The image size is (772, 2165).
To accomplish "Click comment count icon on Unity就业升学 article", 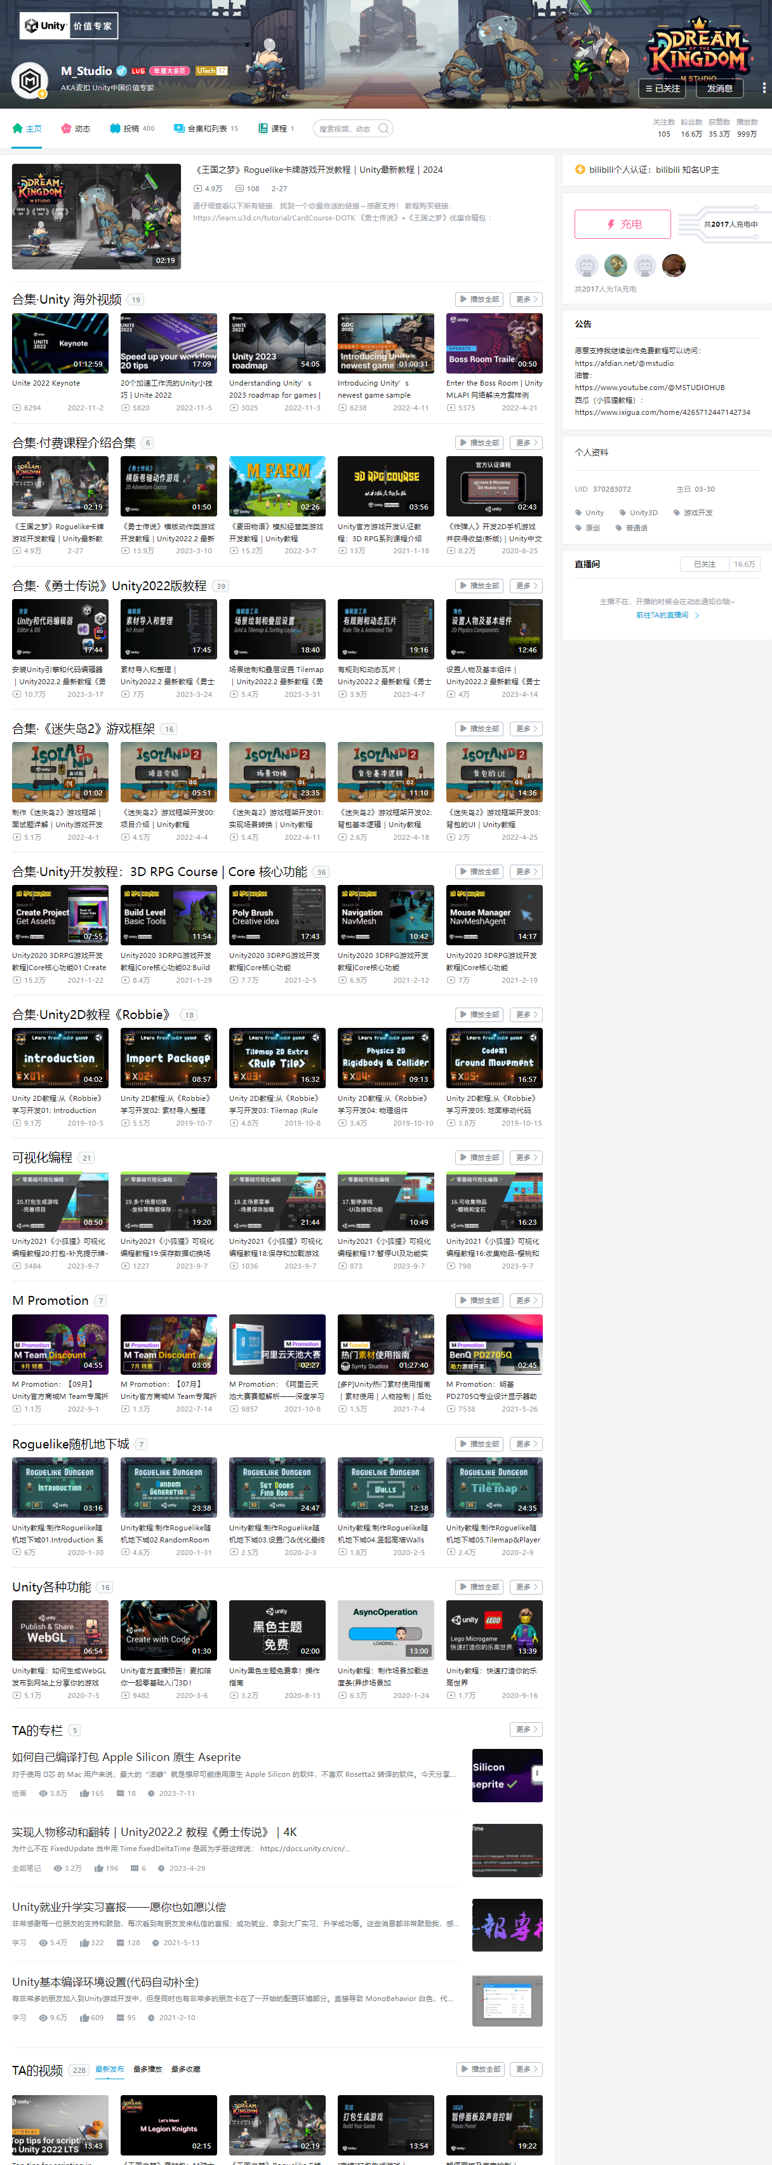I will coord(120,1942).
